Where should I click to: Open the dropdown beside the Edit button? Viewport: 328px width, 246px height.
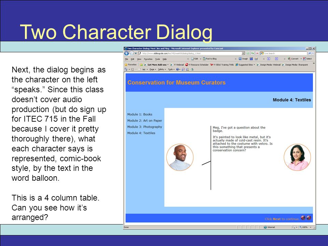[201, 59]
